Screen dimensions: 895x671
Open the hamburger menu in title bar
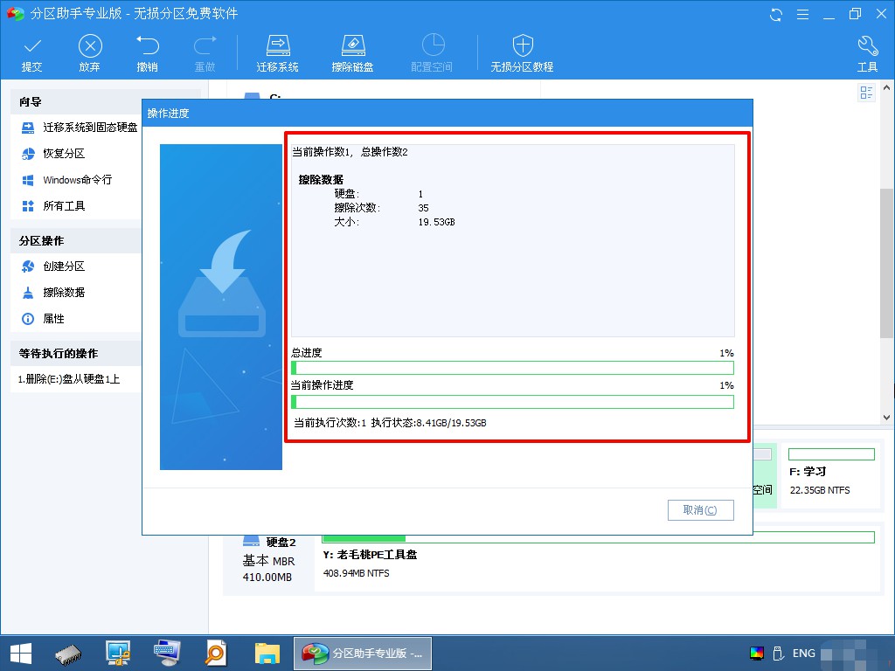tap(802, 14)
